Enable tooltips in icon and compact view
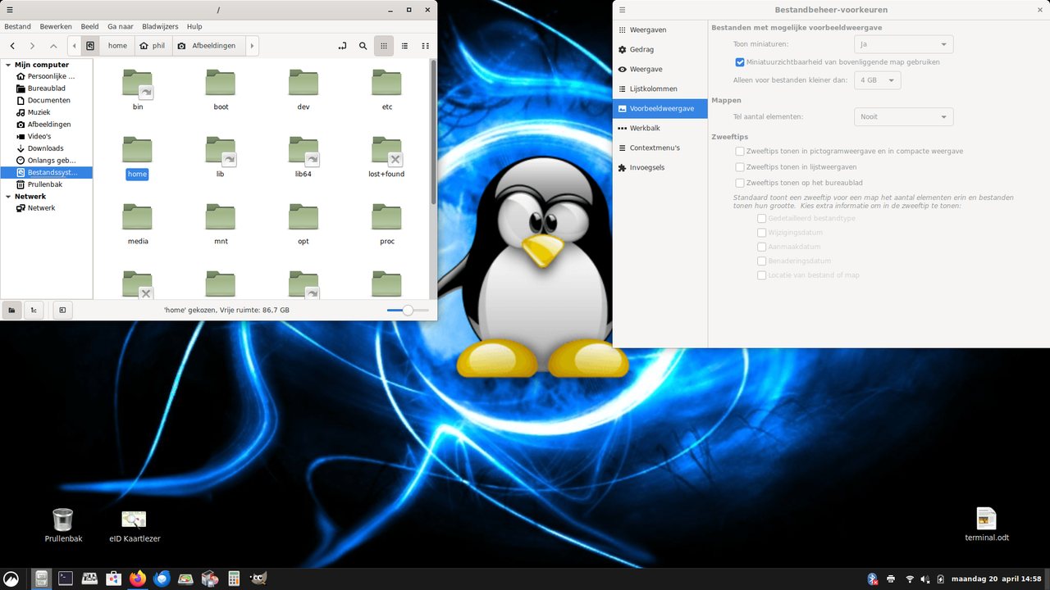This screenshot has width=1050, height=590. (x=740, y=152)
